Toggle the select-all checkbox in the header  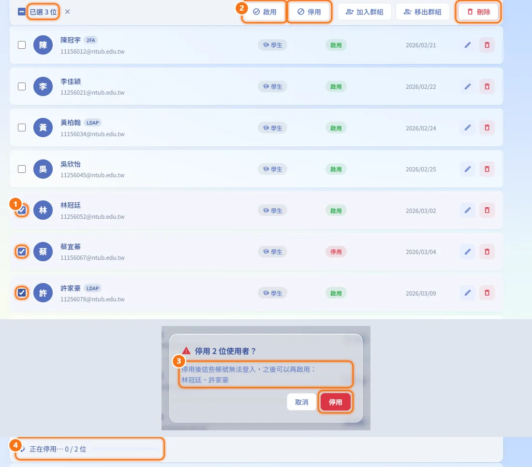[x=22, y=12]
